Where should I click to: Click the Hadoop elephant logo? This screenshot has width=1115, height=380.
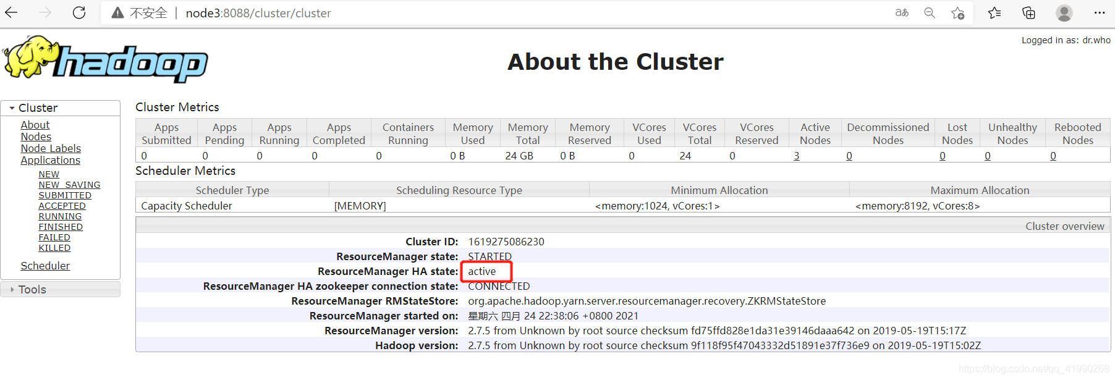point(106,59)
